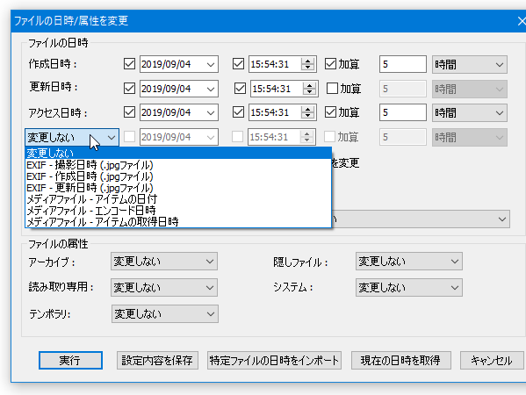Click the 更新日時 time spinner arrows

tap(309, 89)
